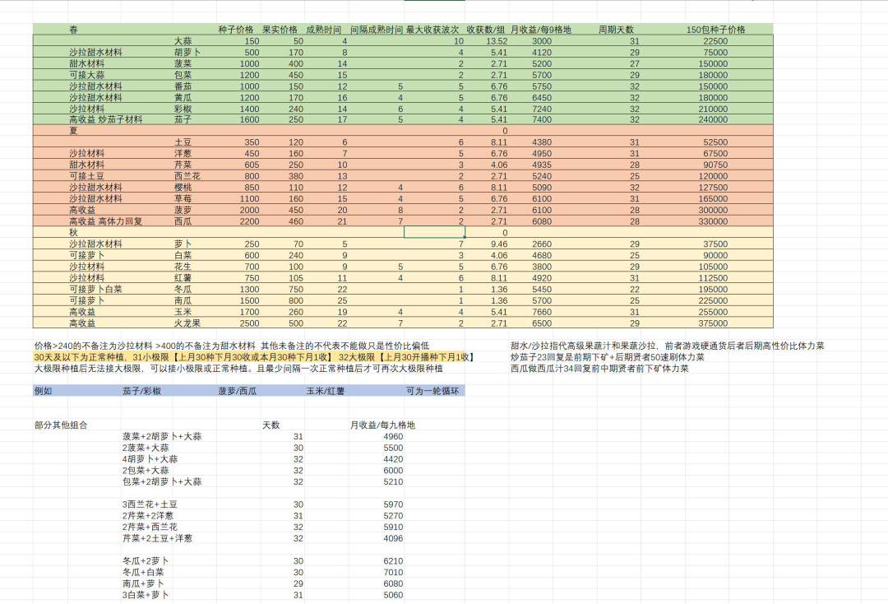Click the '收获数/组' header cell
This screenshot has height=604, width=888.
tap(486, 30)
